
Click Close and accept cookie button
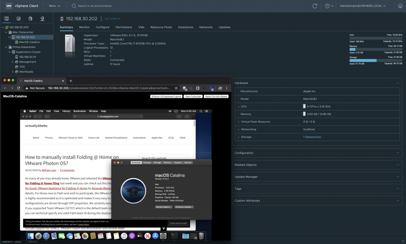click(178, 223)
